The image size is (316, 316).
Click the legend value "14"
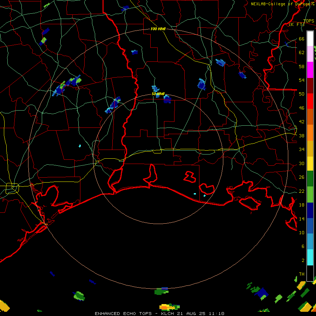[302, 219]
